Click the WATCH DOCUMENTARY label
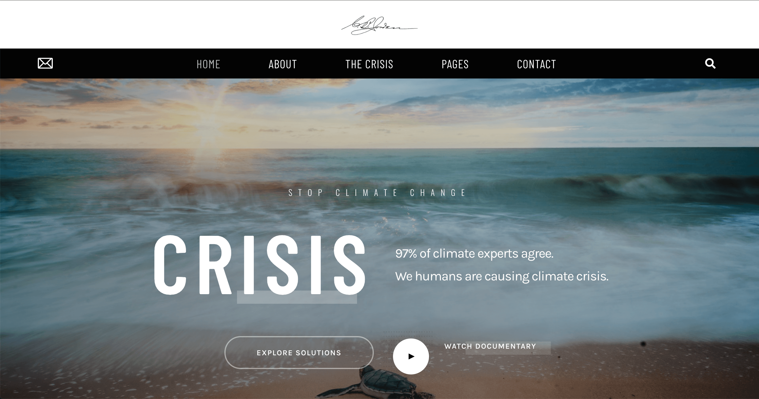 point(490,346)
